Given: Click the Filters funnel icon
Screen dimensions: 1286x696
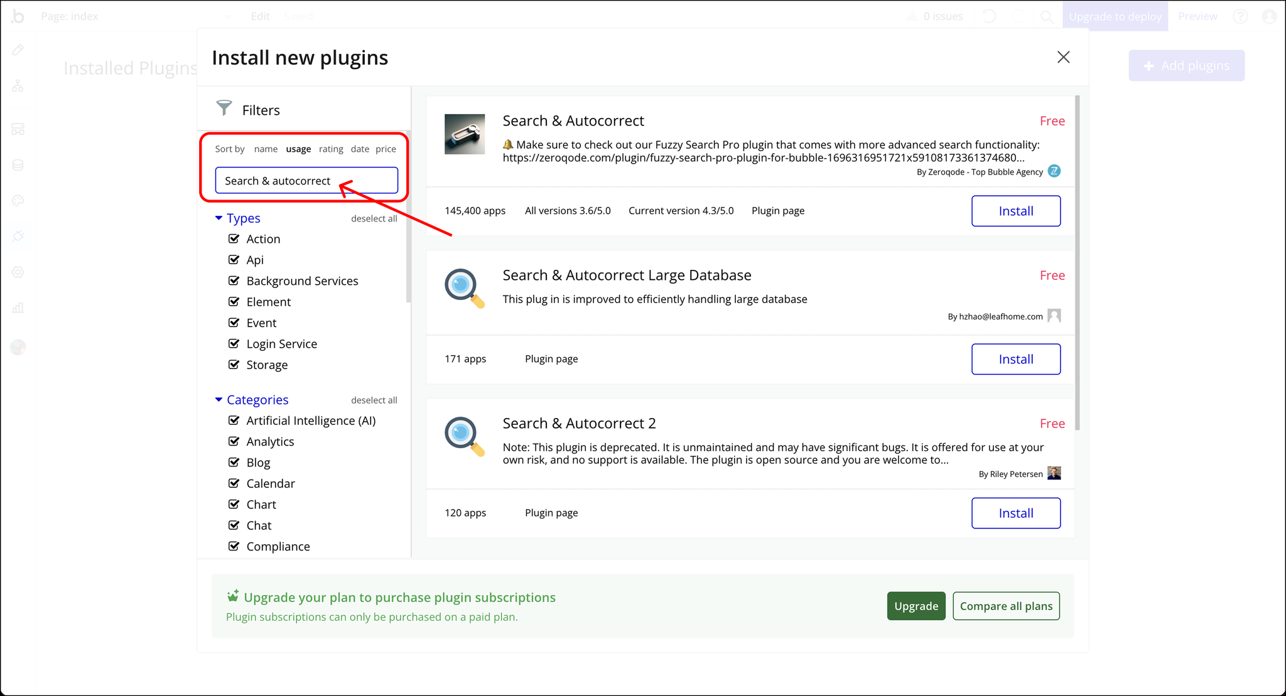Looking at the screenshot, I should [224, 108].
